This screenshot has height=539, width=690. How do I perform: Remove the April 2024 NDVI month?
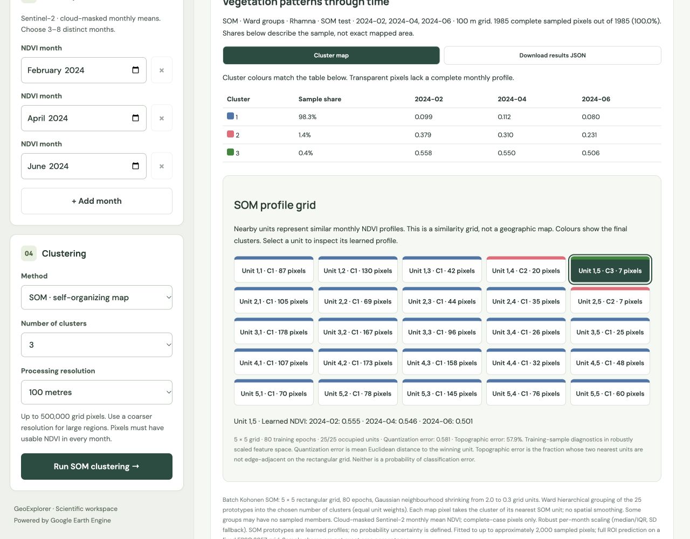pyautogui.click(x=162, y=118)
